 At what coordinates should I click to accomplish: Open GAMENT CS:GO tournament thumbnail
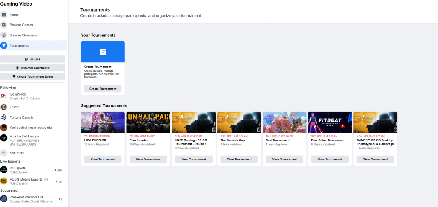(x=376, y=122)
